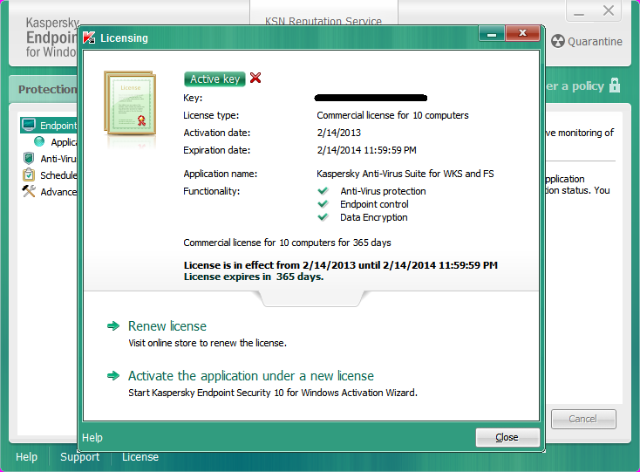
Task: Click the policy lock icon in main window
Action: 615,86
